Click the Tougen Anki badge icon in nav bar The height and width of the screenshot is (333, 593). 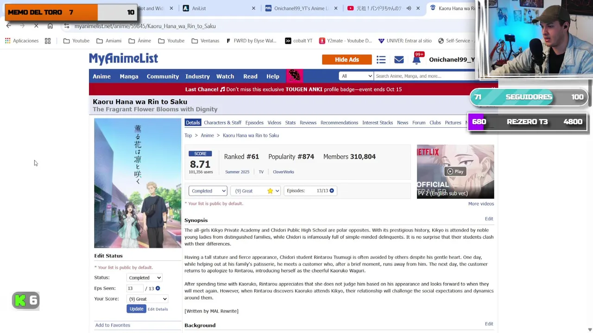click(x=294, y=76)
